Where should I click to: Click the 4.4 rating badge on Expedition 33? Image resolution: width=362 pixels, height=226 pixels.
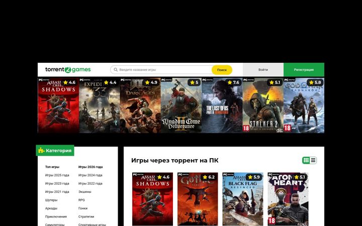pyautogui.click(x=110, y=82)
